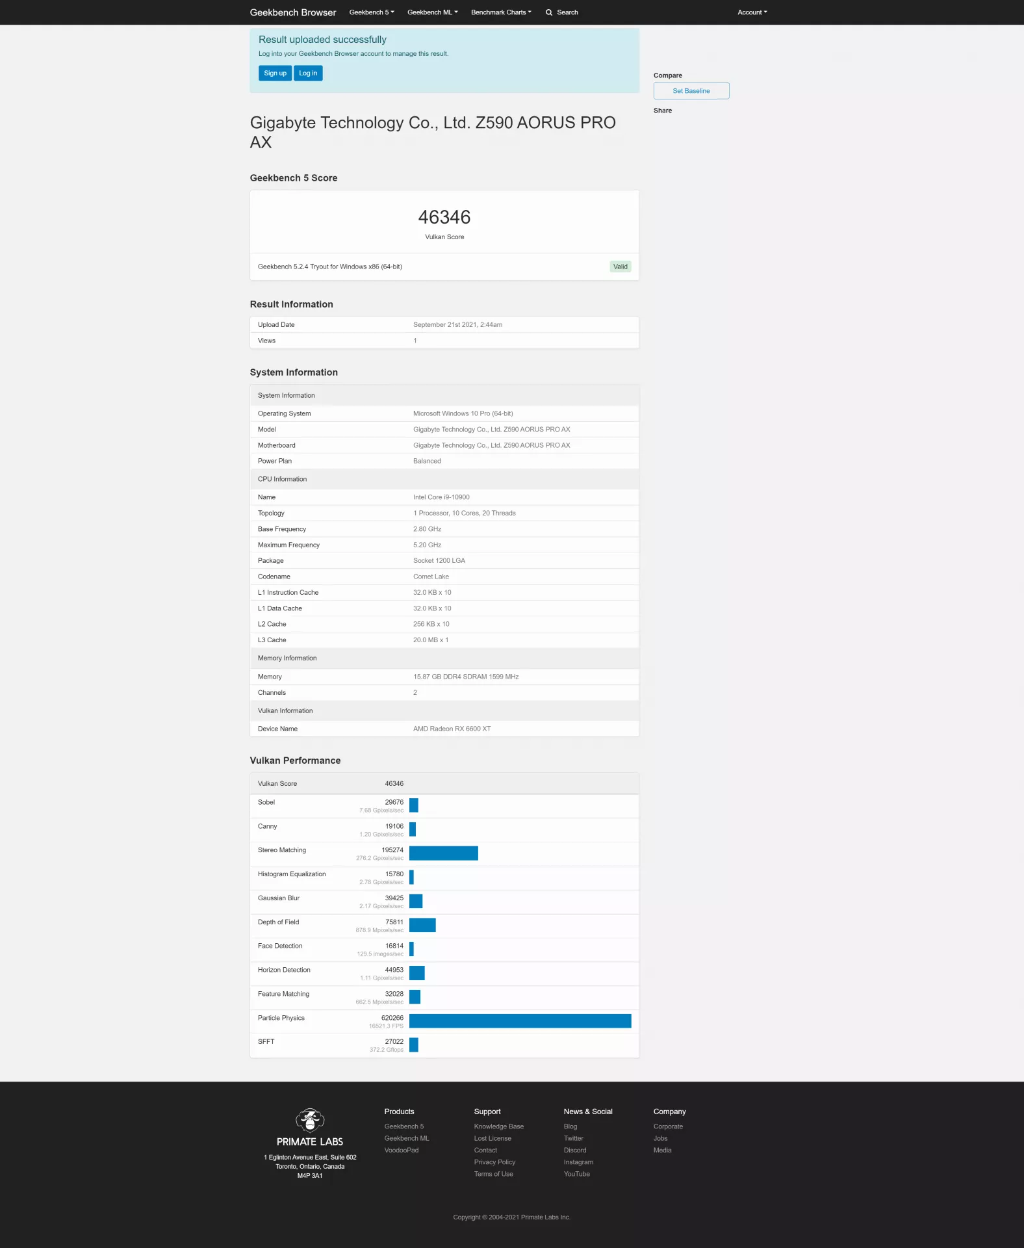Click the Maximum Frequency 5.20 GHz value
1024x1248 pixels.
tap(428, 545)
